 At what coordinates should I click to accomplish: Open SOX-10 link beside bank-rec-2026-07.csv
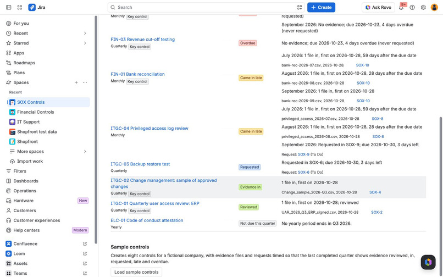point(363,65)
